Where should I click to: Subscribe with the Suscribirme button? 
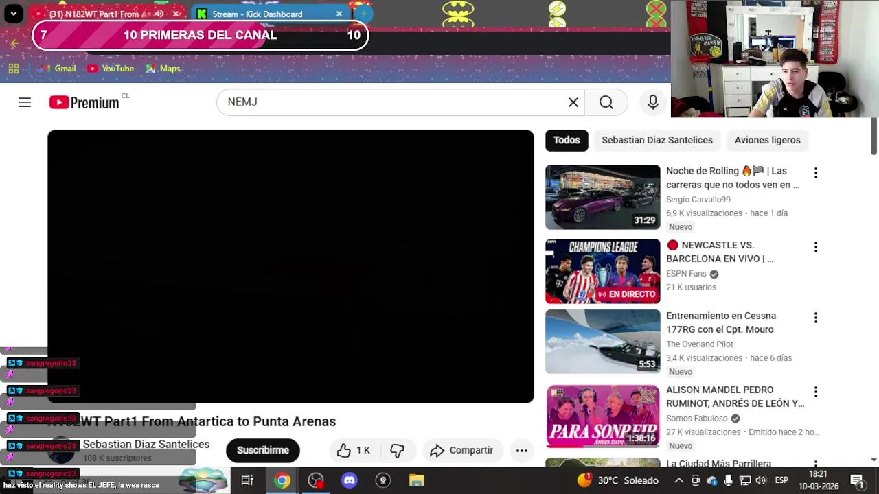pyautogui.click(x=263, y=450)
